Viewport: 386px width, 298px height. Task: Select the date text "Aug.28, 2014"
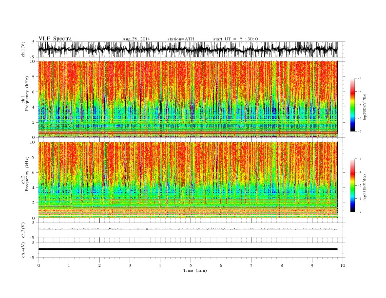pyautogui.click(x=136, y=39)
